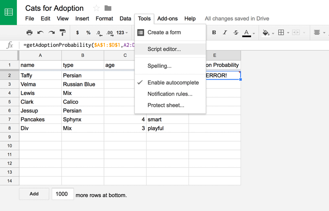The image size is (329, 211).
Task: Select row 8 header
Action: (9, 128)
